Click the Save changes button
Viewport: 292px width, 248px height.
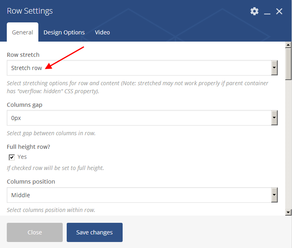[x=94, y=232]
